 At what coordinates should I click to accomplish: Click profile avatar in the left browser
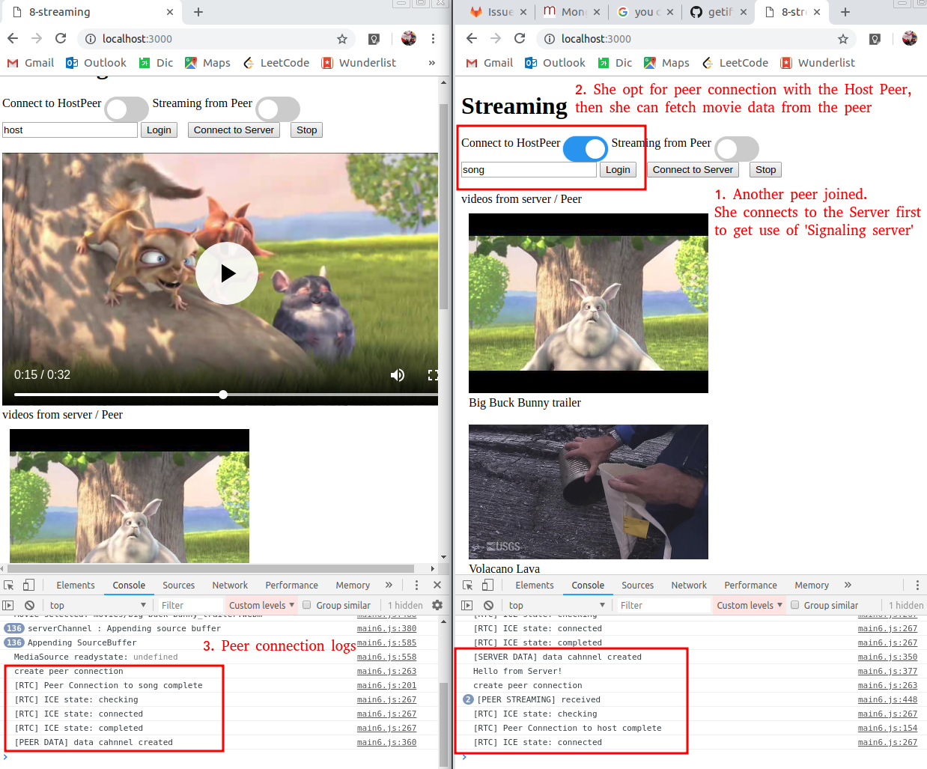click(408, 38)
